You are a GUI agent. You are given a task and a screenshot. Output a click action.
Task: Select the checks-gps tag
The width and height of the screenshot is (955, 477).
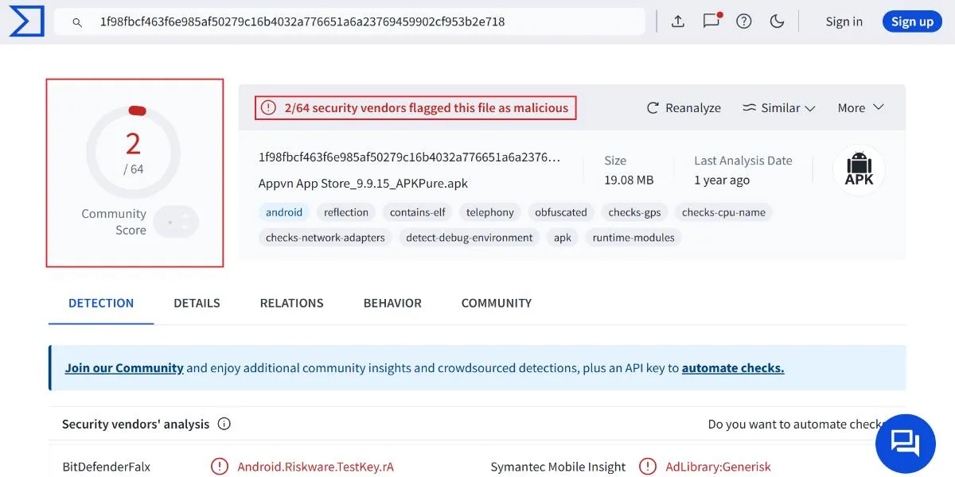[x=634, y=212]
